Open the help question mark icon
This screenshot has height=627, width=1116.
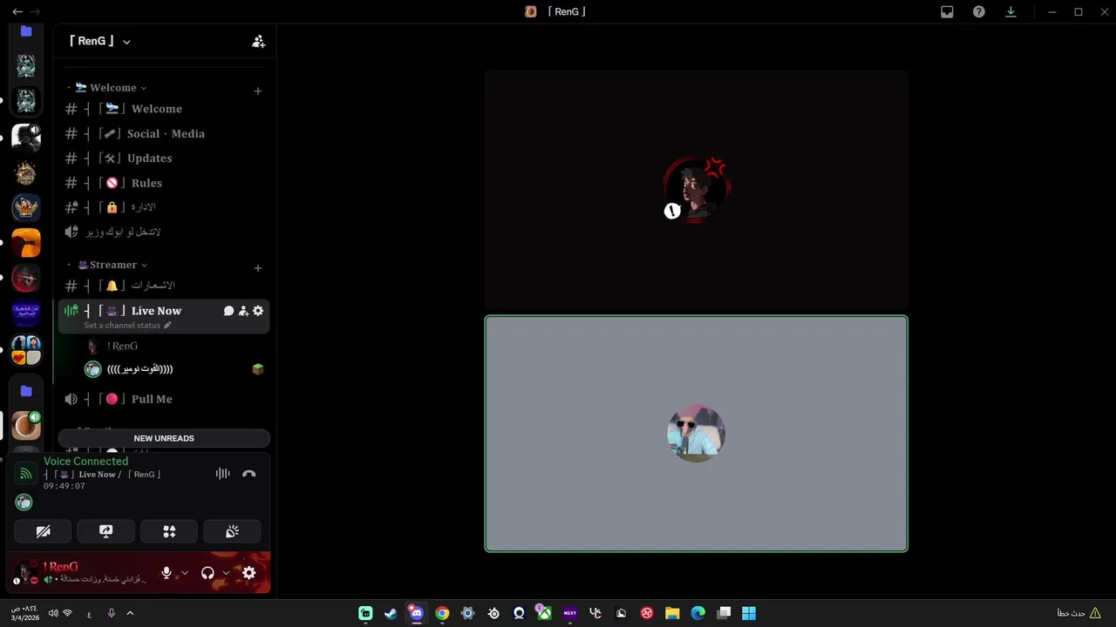979,11
